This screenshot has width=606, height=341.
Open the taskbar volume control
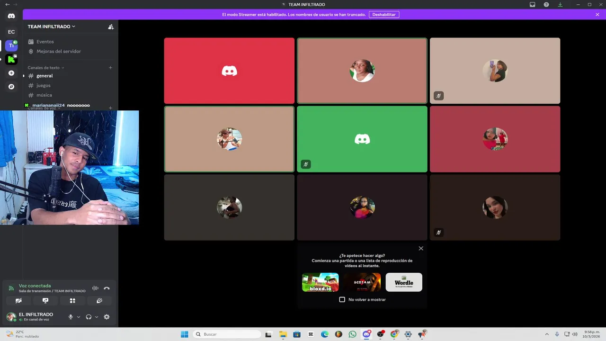click(575, 334)
